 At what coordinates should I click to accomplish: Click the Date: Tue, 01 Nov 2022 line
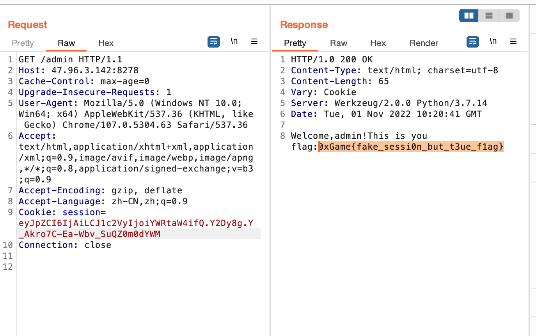[x=387, y=114]
